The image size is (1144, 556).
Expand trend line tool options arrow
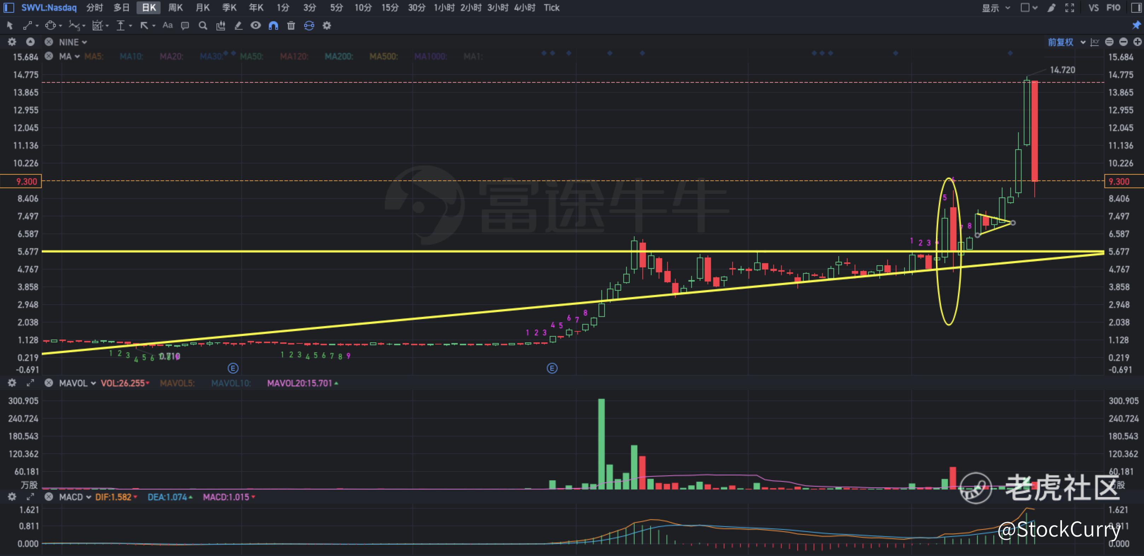[x=37, y=26]
